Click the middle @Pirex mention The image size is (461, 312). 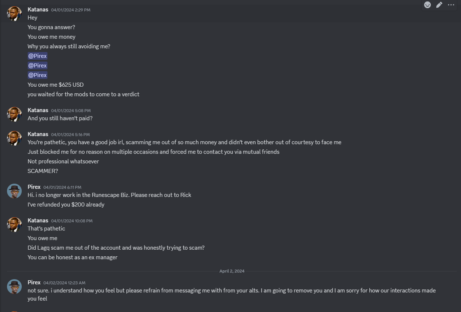[x=38, y=66]
